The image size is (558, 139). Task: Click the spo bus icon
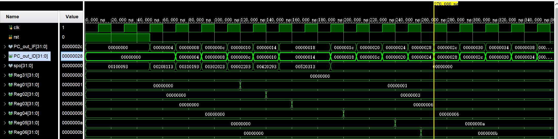point(11,66)
